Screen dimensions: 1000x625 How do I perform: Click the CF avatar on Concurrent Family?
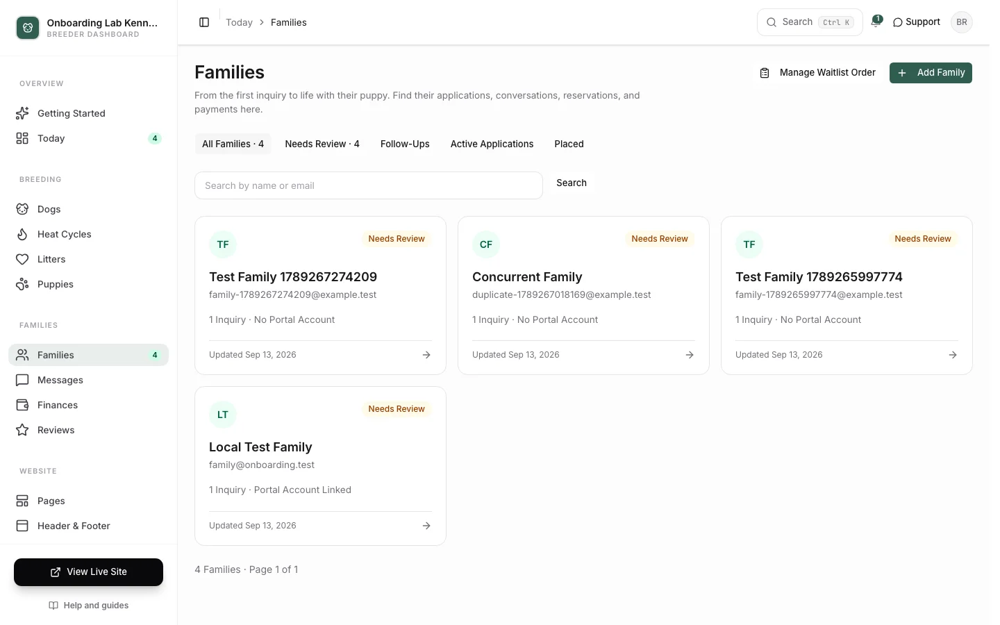coord(486,244)
